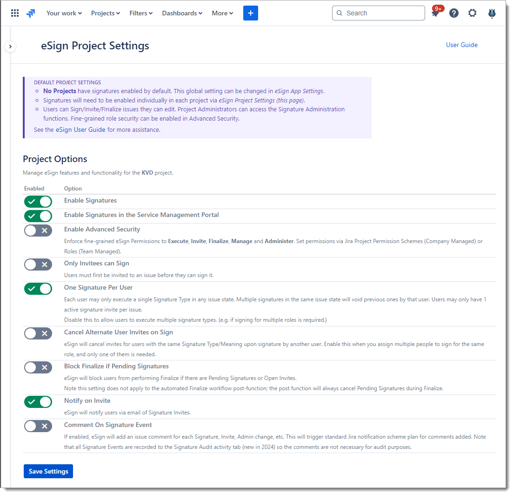The height and width of the screenshot is (495, 513).
Task: Open the Settings gear icon
Action: (472, 13)
